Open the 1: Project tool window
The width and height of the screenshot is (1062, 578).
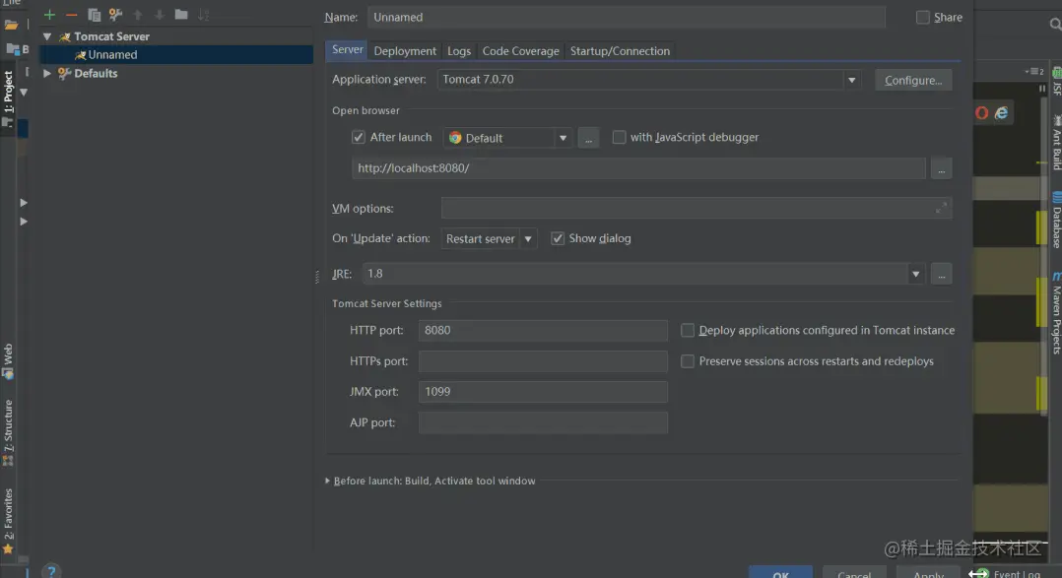[x=8, y=98]
